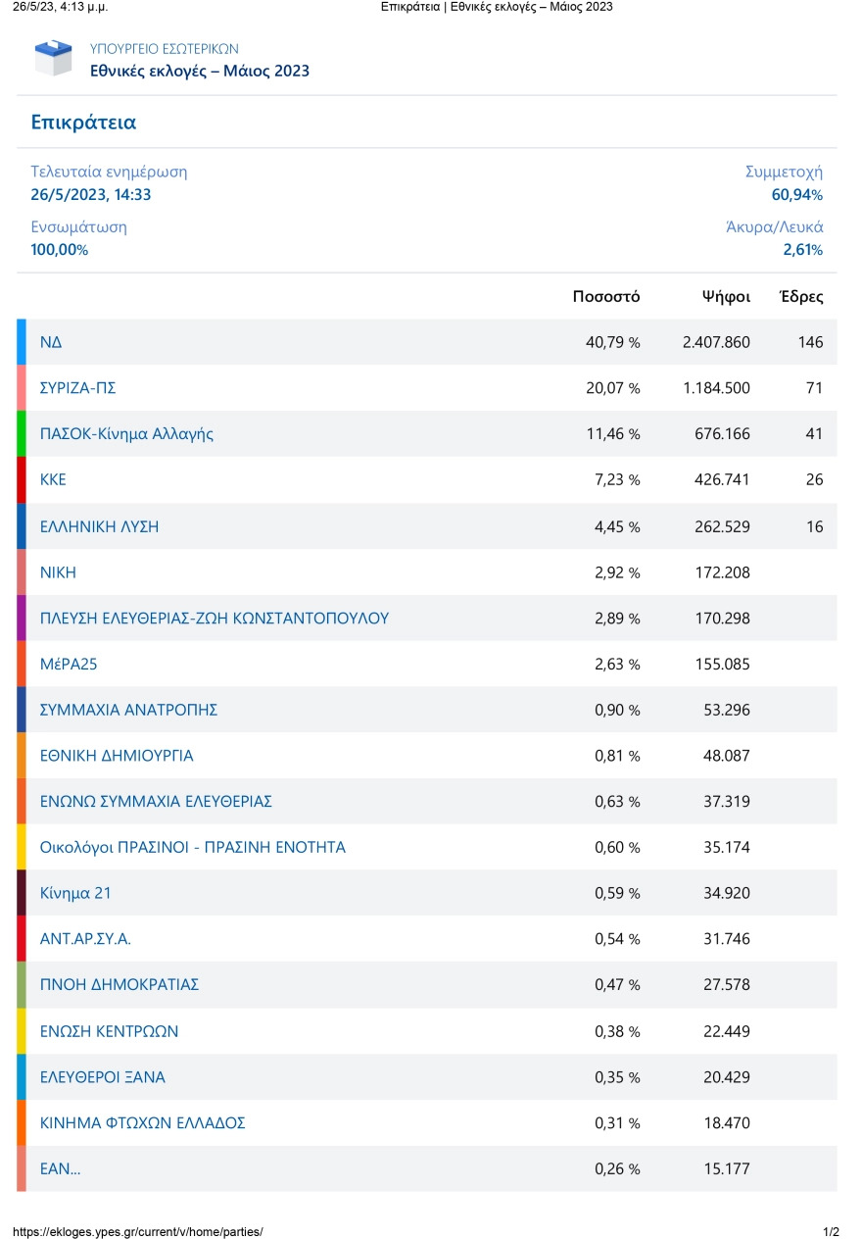Click the Ποσοστό column header
This screenshot has width=862, height=1239.
[605, 296]
